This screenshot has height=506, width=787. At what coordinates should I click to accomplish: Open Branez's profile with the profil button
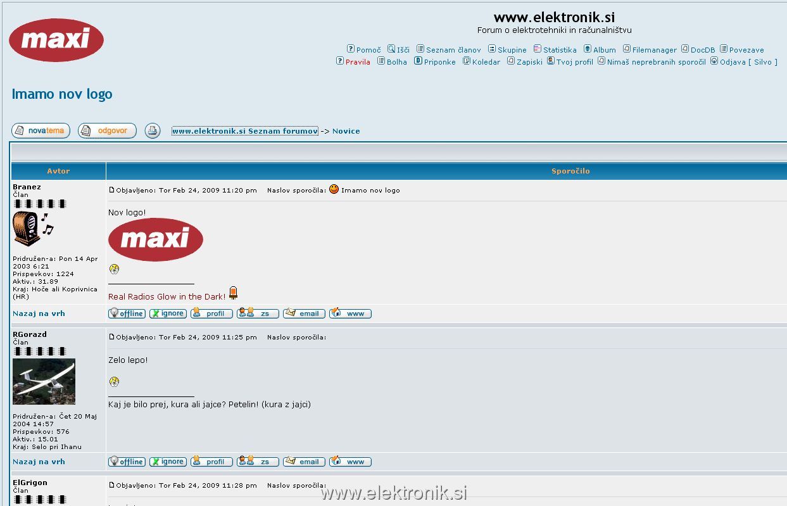coord(211,313)
